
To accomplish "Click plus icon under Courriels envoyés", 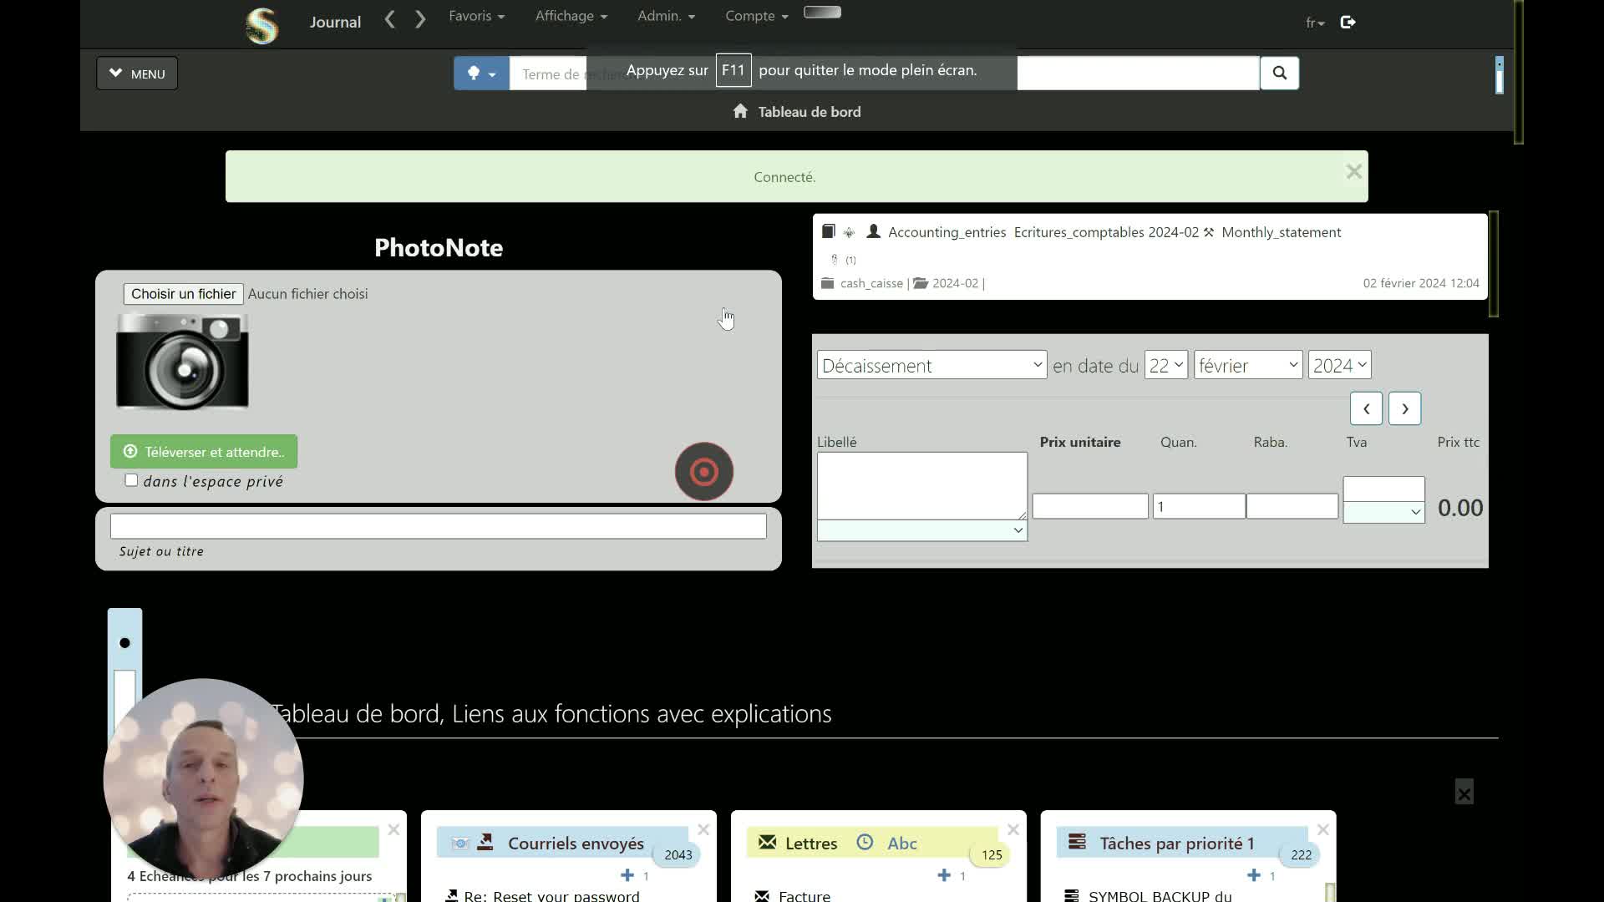I will coord(627,874).
